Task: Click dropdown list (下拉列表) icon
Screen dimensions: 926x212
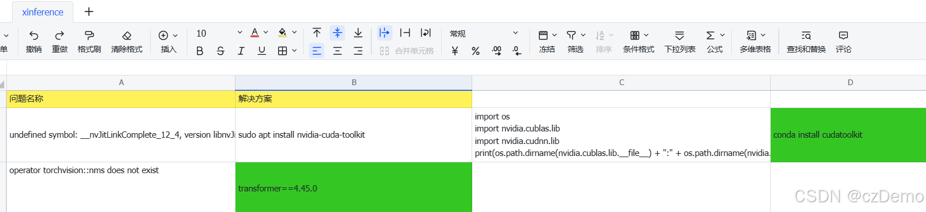Action: tap(680, 35)
